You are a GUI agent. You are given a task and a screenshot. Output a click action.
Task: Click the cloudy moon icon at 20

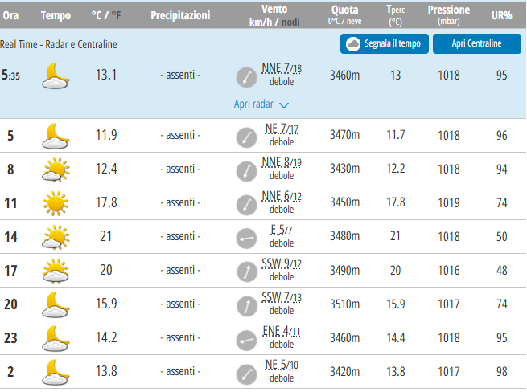click(x=56, y=304)
